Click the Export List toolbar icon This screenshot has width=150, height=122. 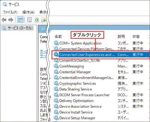tap(43, 20)
